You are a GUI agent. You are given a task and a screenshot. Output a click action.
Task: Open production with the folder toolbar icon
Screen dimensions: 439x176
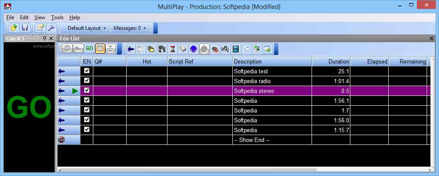coord(14,28)
